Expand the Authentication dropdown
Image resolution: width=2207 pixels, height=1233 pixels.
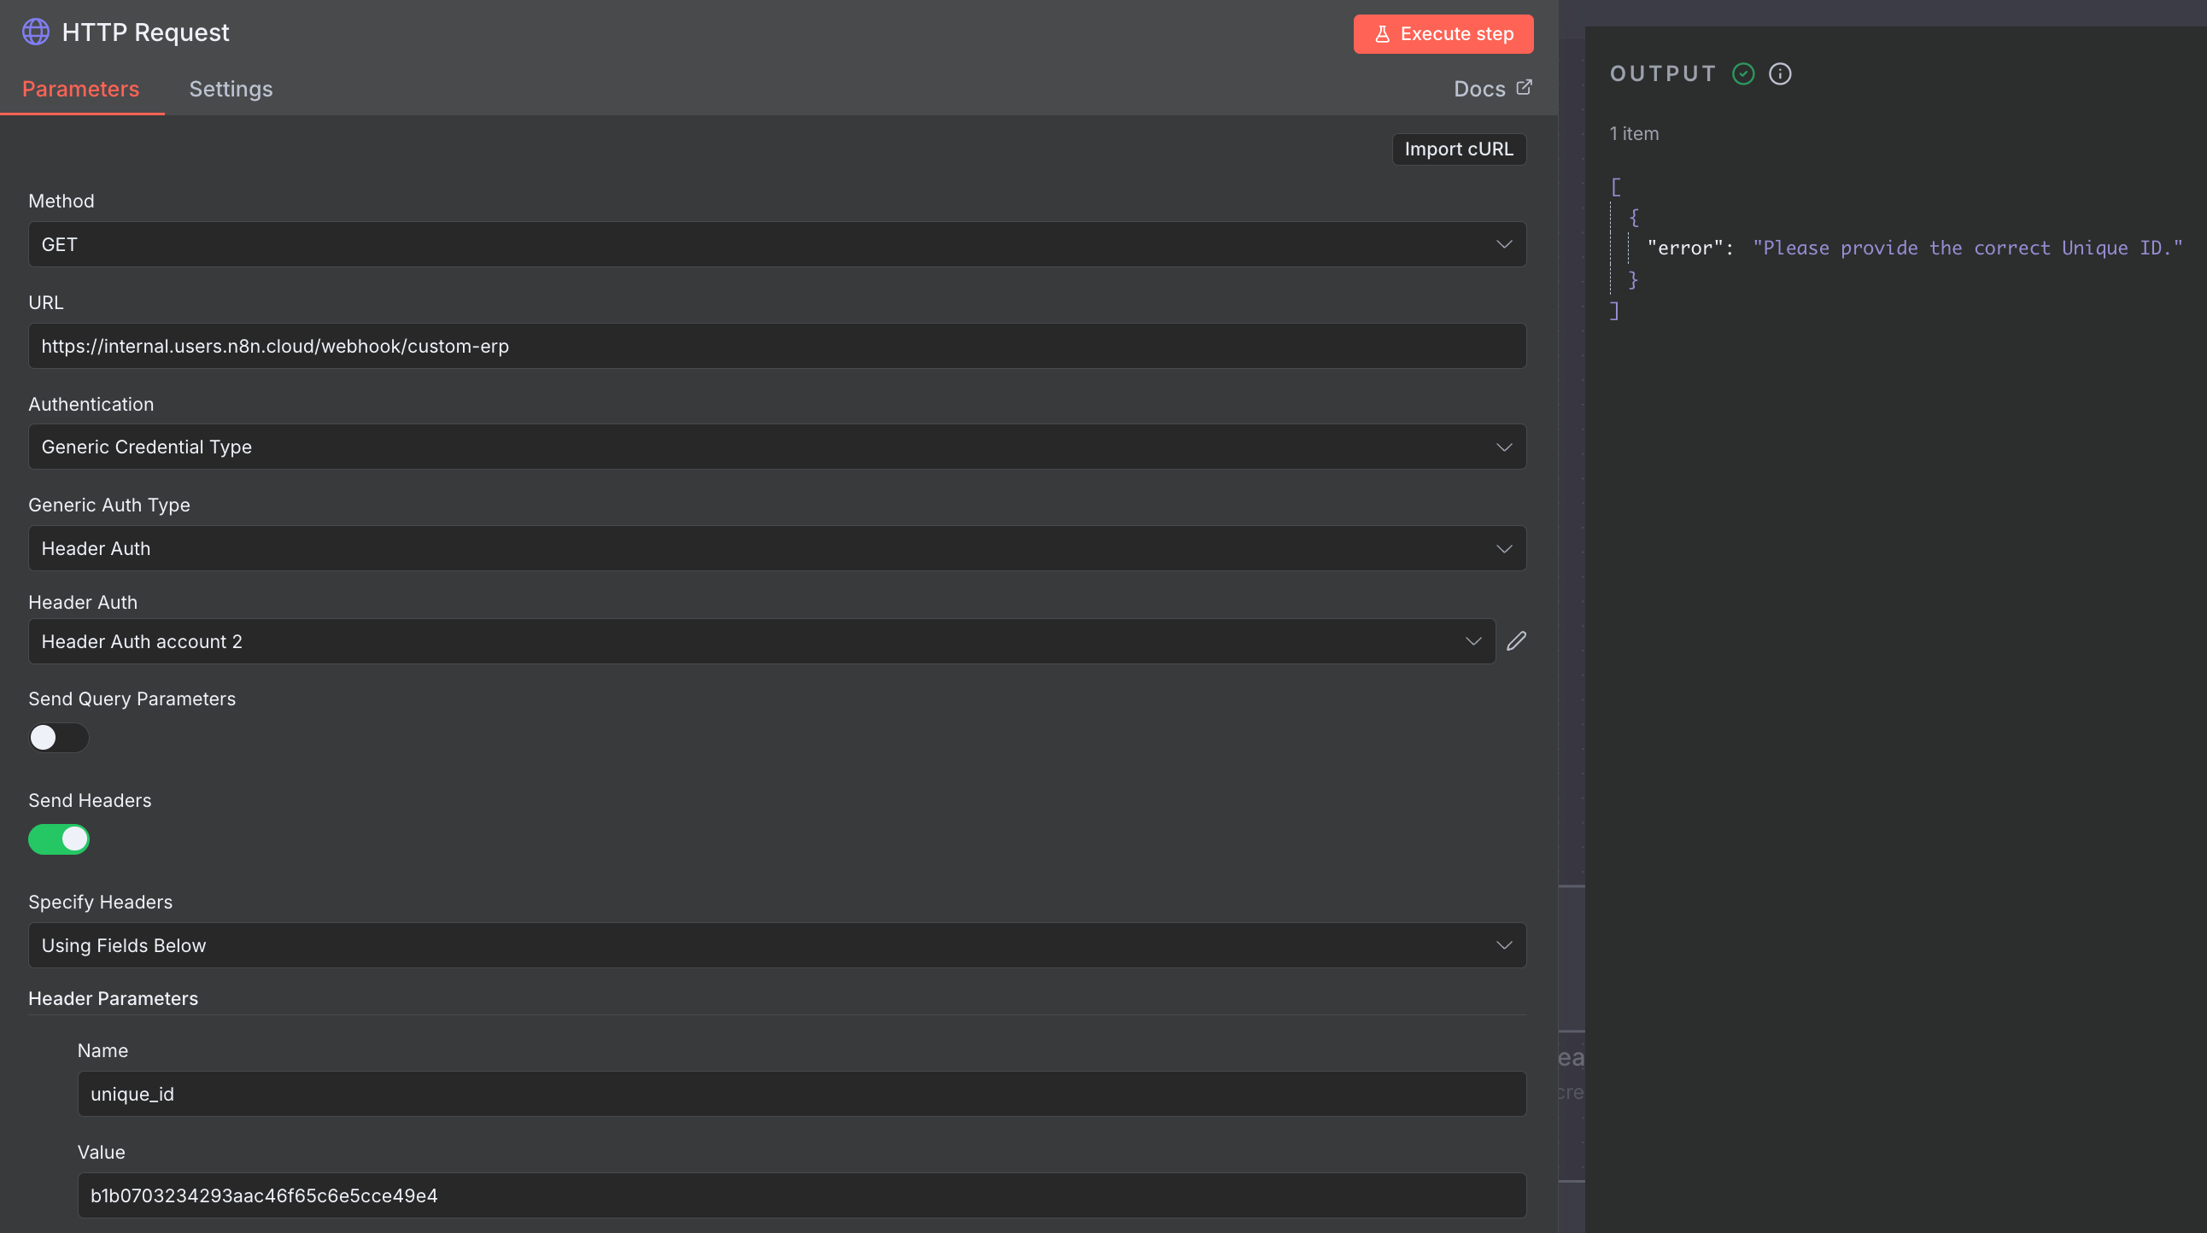(776, 447)
